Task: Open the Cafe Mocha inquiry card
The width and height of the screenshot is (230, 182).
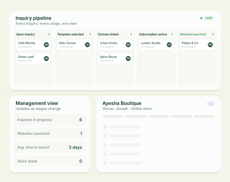Action: click(x=33, y=45)
